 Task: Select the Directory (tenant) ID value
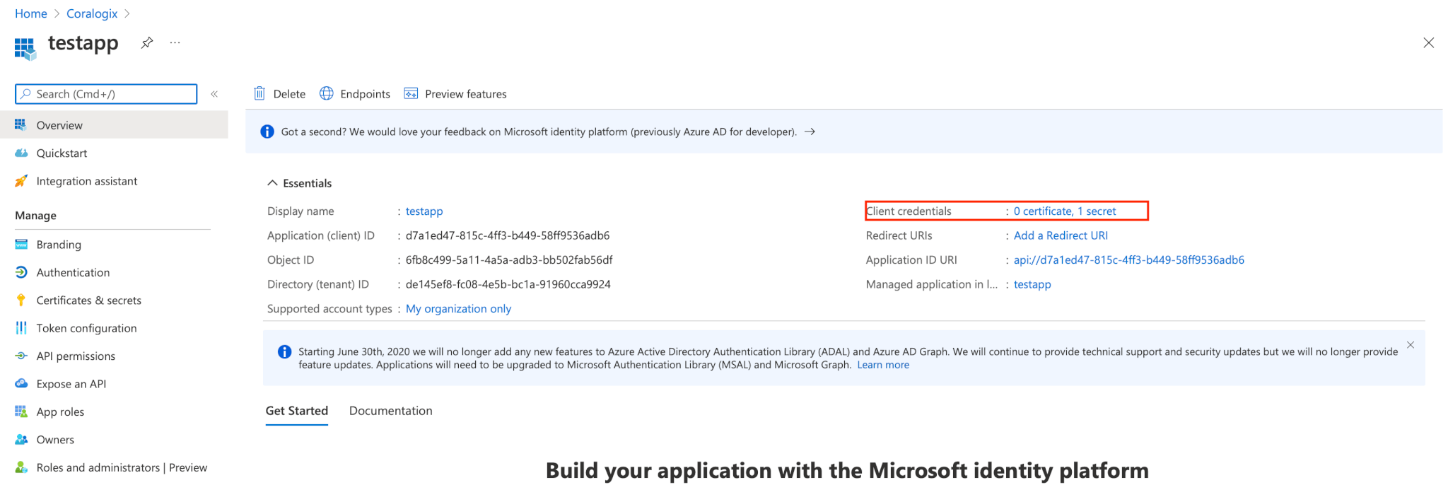(508, 284)
